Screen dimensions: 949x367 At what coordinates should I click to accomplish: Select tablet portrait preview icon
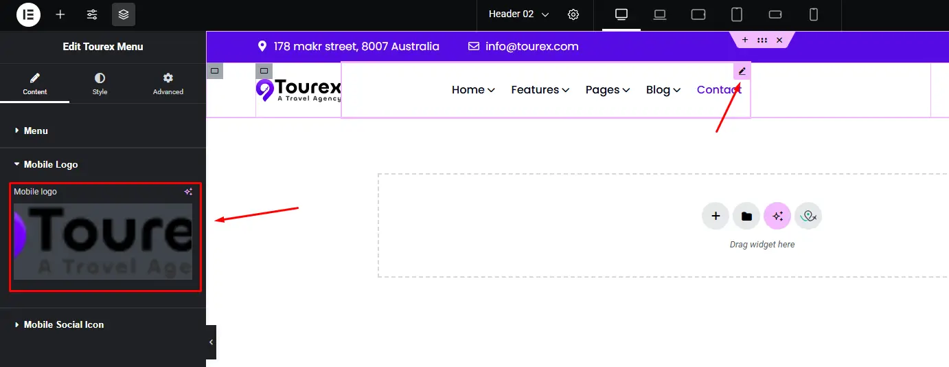click(737, 14)
